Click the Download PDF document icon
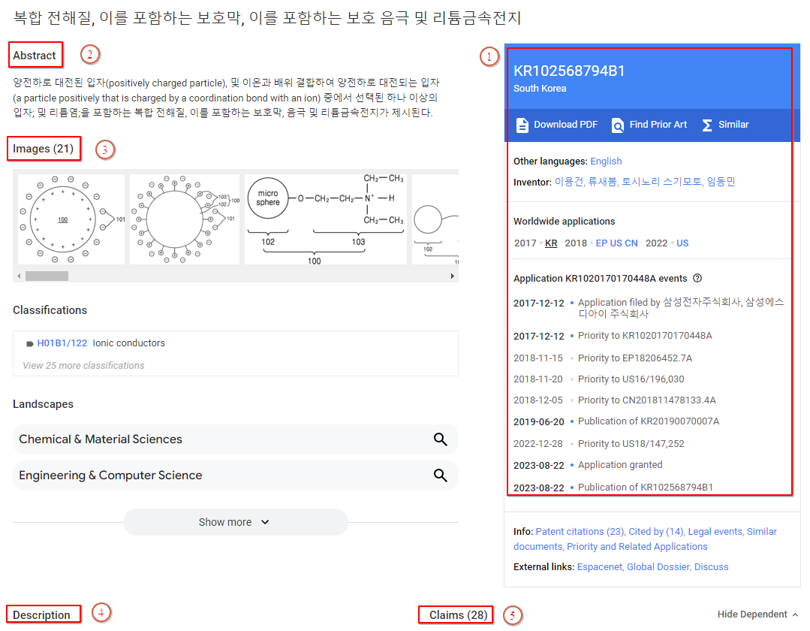Viewport: 810px width, 631px height. coord(522,125)
